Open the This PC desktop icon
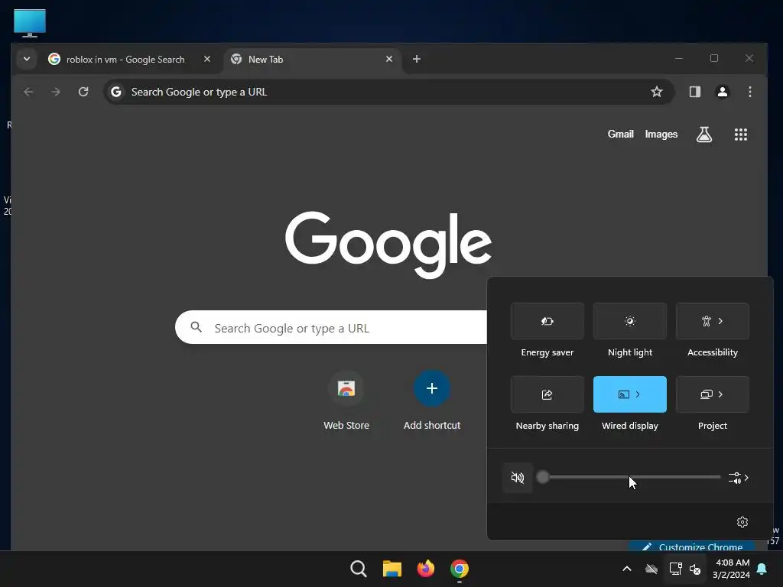783x587 pixels. 30,23
